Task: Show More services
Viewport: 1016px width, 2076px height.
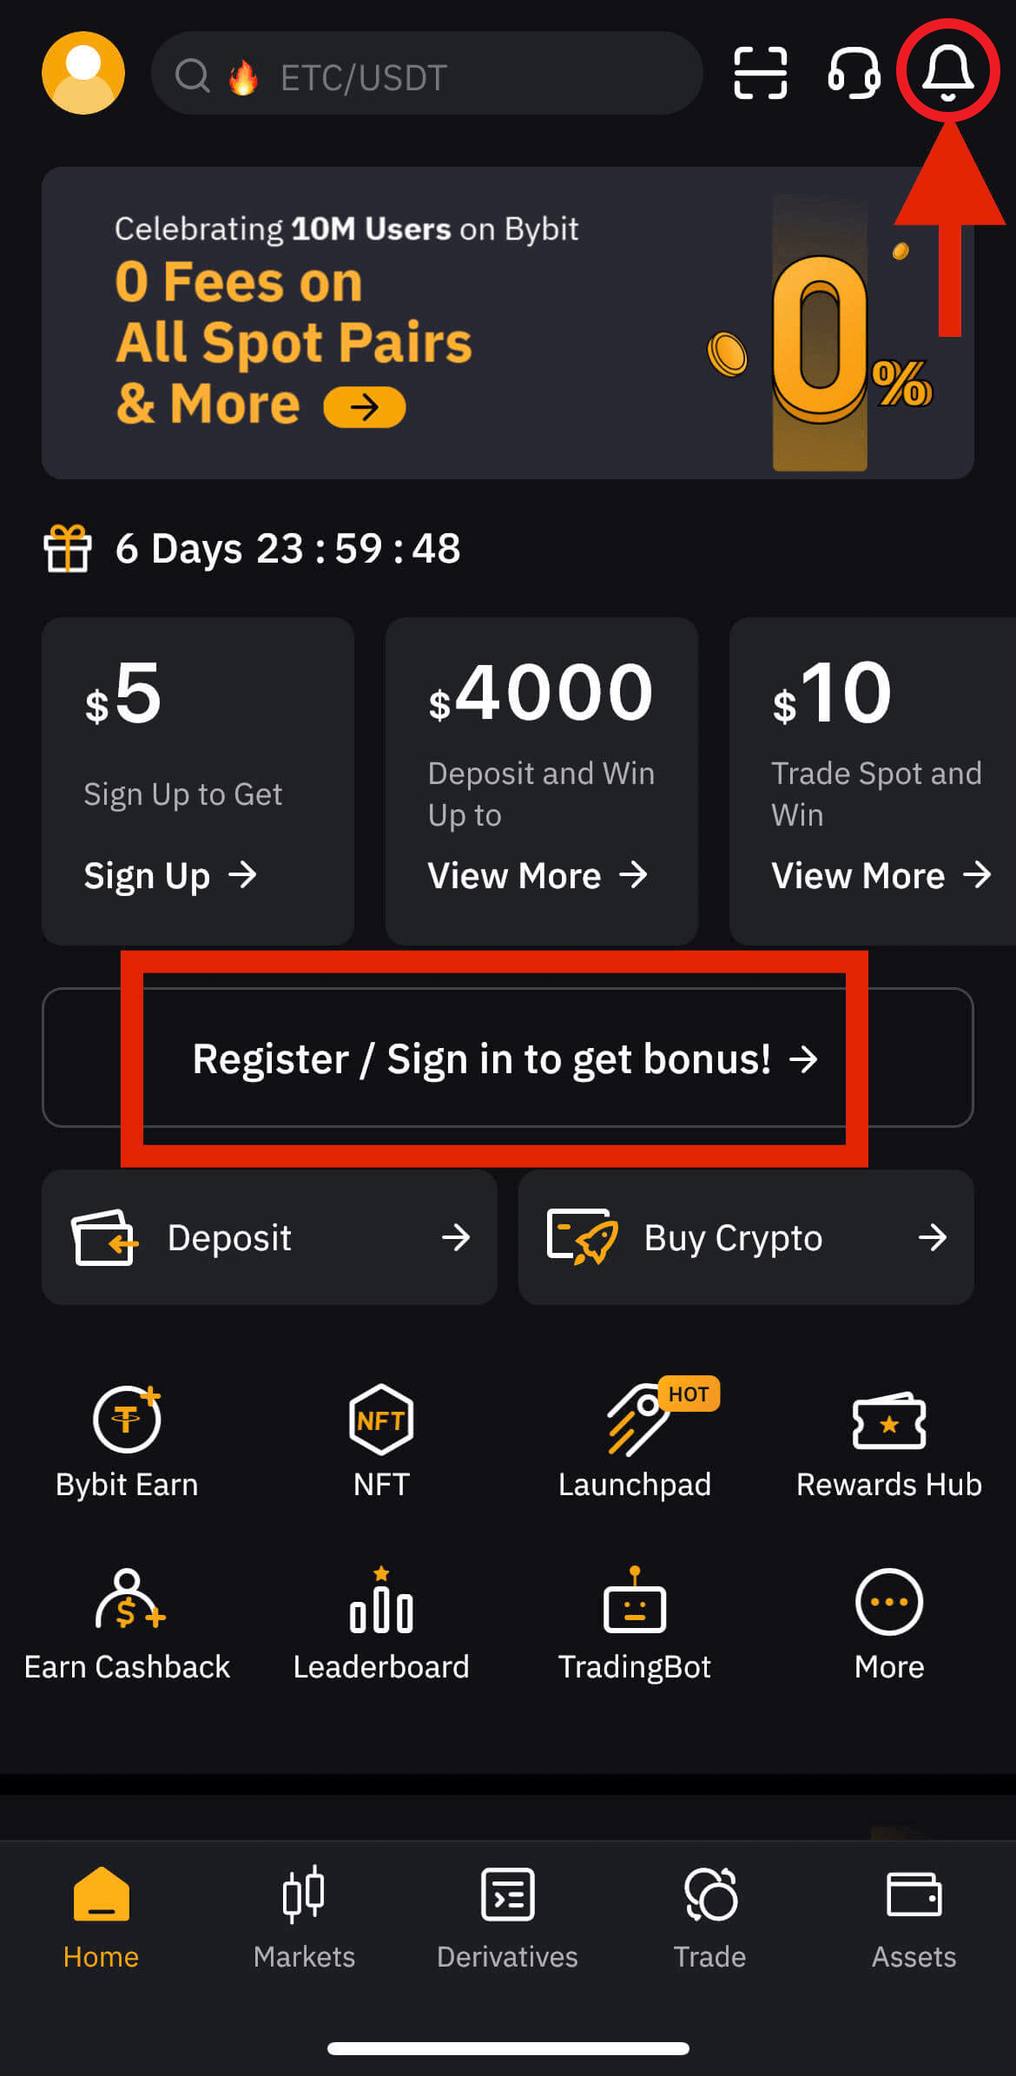Action: [x=889, y=1625]
